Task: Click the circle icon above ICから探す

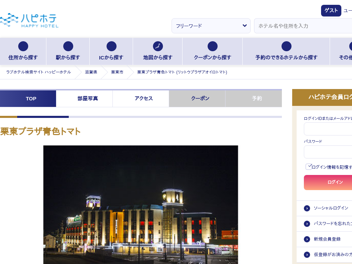Action: 111,46
